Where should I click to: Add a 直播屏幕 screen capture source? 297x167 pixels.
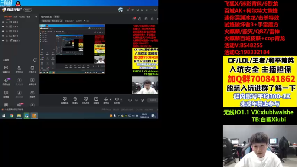(65, 100)
